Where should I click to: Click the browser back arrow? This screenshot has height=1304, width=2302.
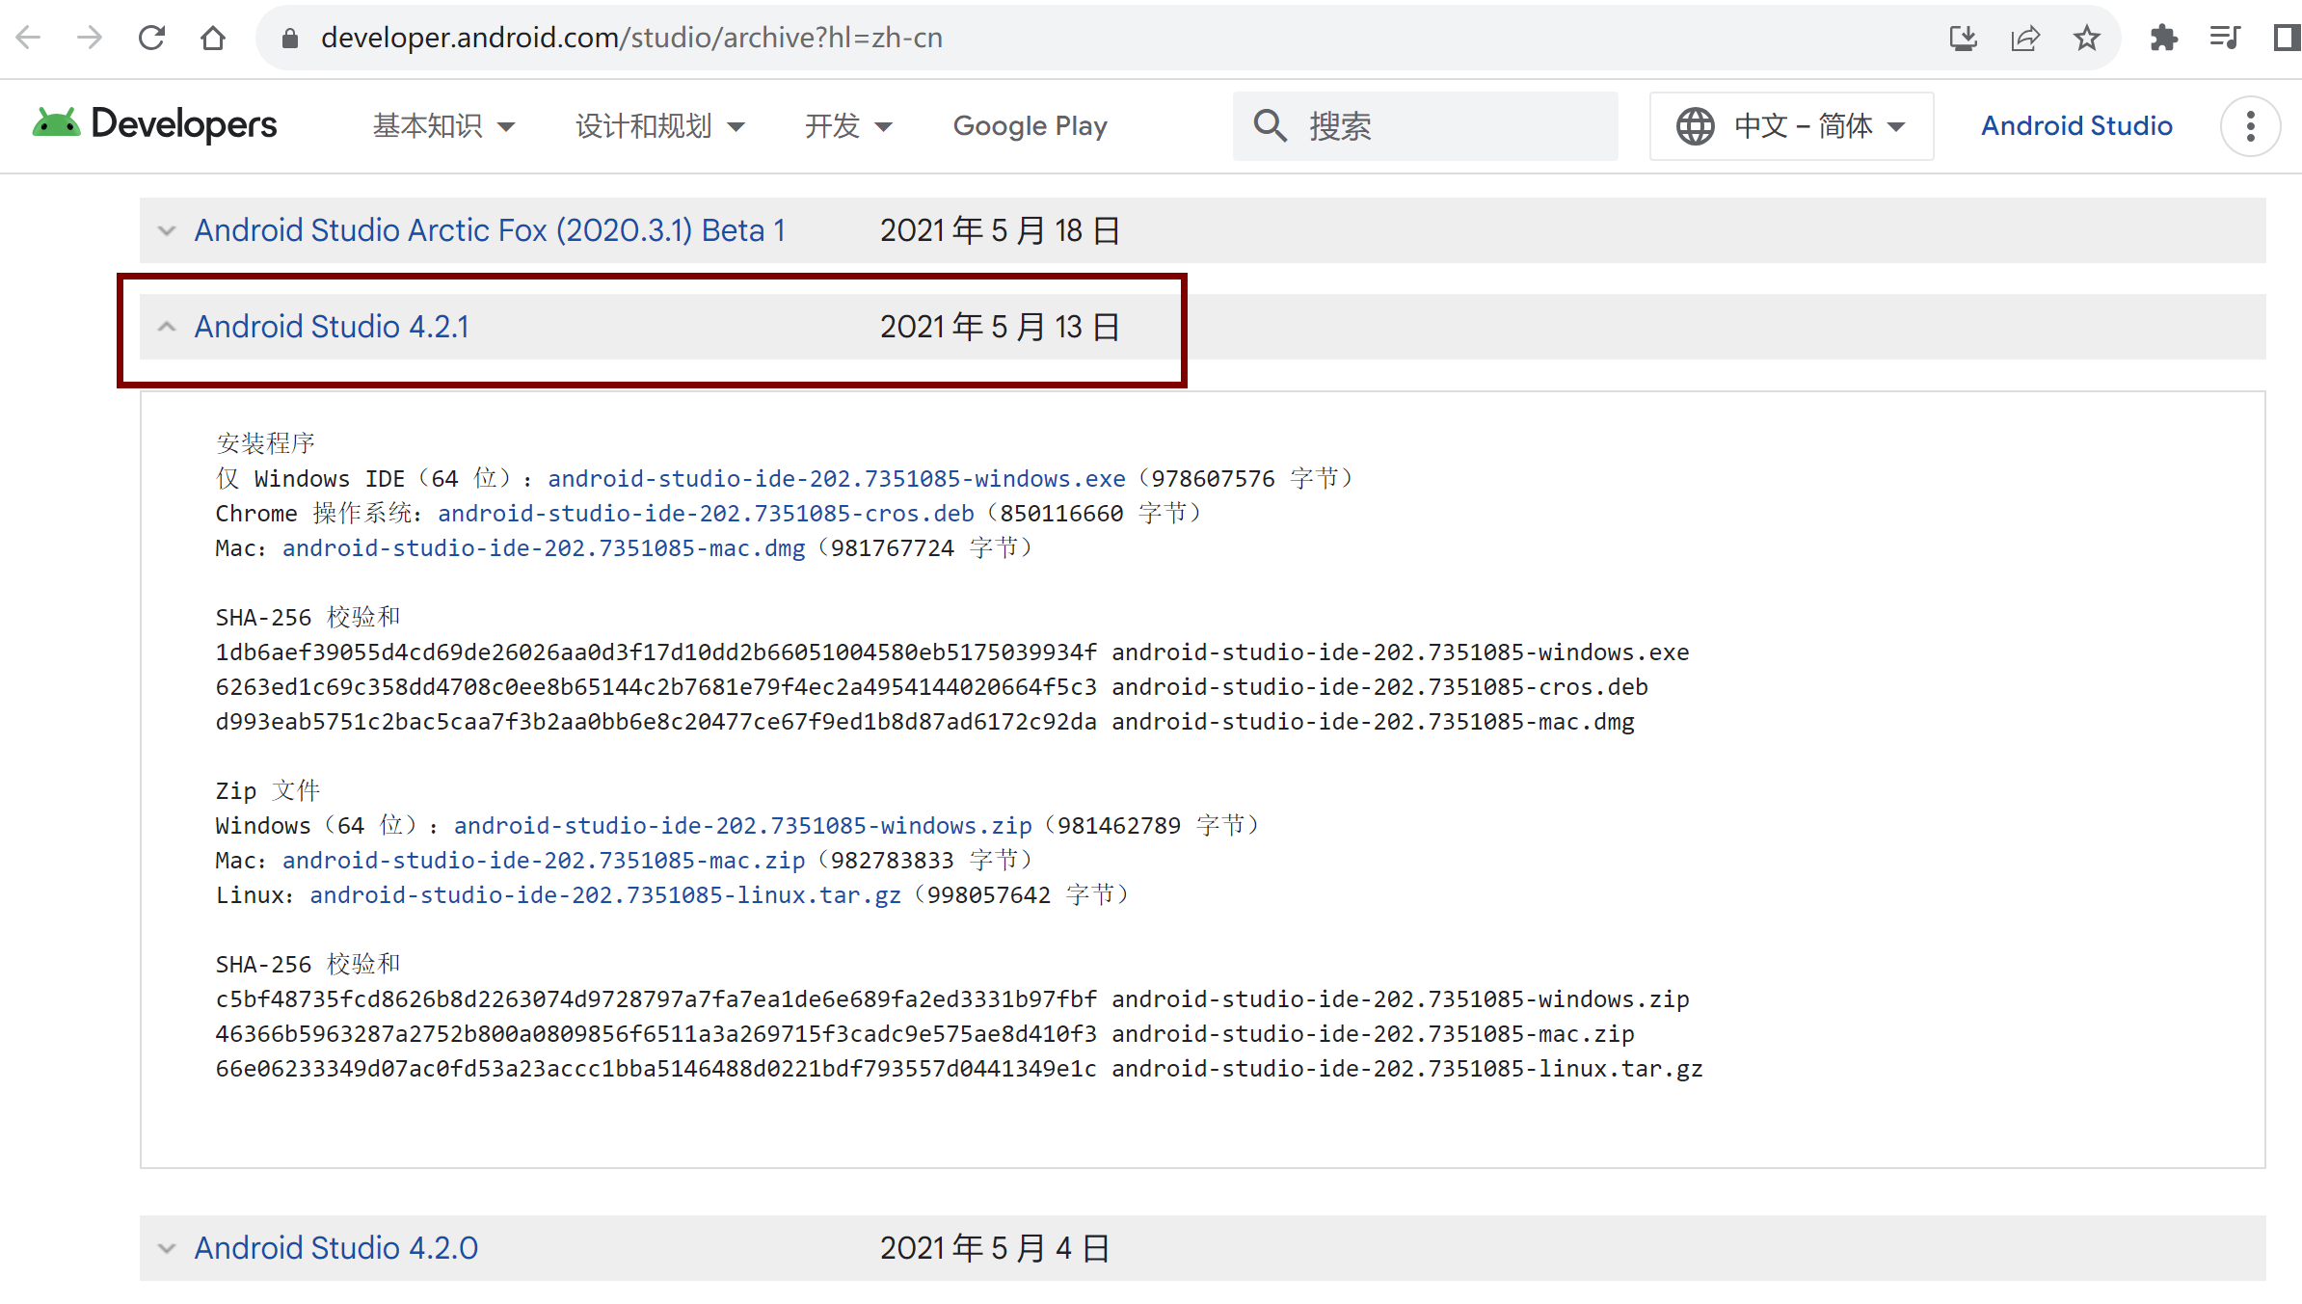click(x=29, y=38)
